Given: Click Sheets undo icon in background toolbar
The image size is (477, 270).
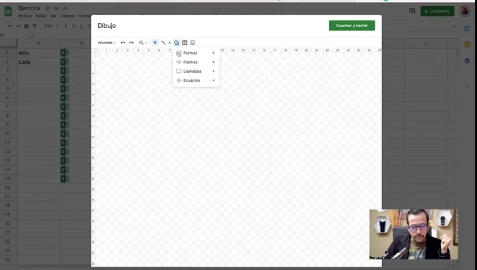Looking at the screenshot, I should 10,26.
